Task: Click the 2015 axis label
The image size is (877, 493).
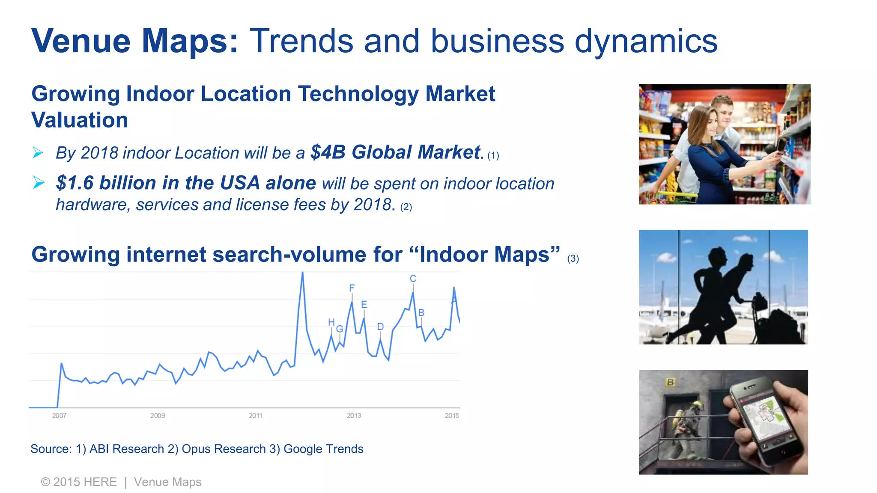Action: click(452, 416)
